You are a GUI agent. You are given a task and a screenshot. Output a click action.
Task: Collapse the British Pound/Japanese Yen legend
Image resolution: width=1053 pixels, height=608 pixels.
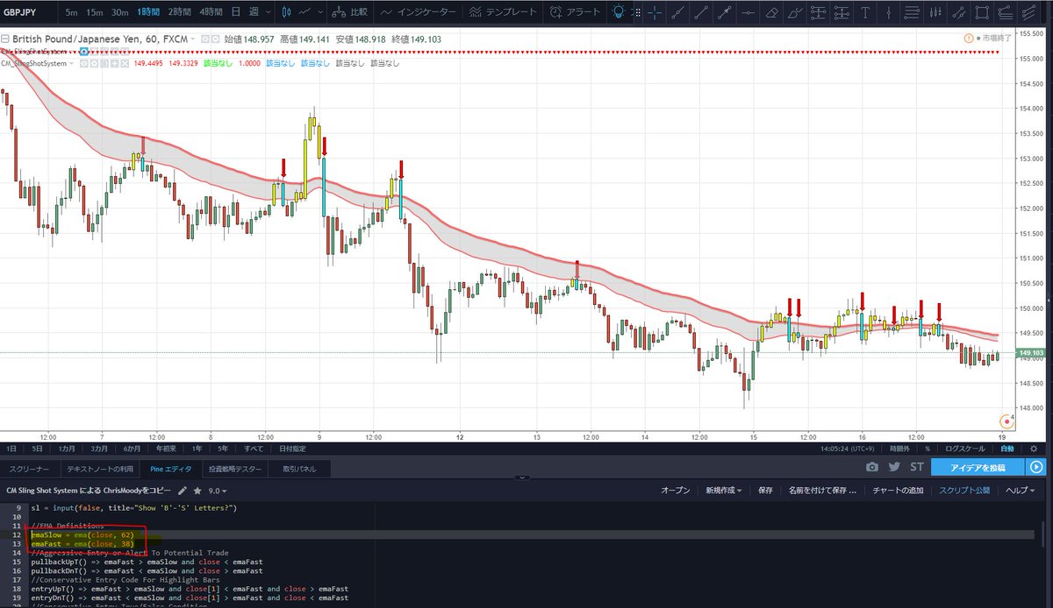[6, 39]
